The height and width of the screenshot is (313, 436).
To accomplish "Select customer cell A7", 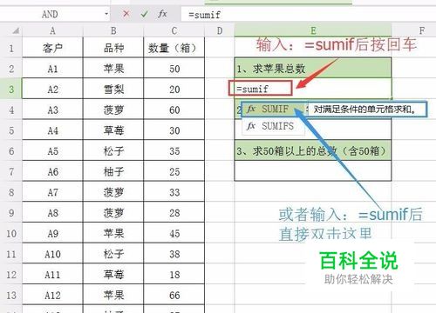I will [x=52, y=192].
